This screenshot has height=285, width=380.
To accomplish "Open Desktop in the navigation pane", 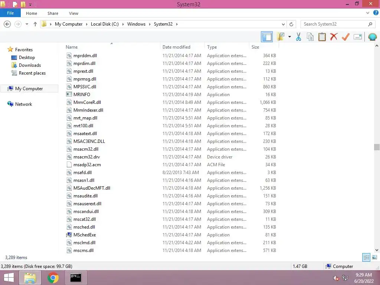I will tap(27, 58).
